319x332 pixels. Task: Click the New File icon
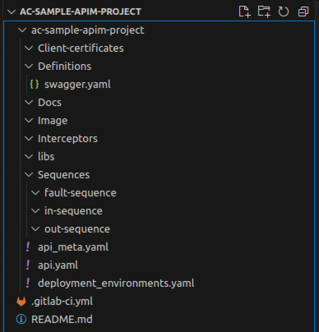coord(245,12)
